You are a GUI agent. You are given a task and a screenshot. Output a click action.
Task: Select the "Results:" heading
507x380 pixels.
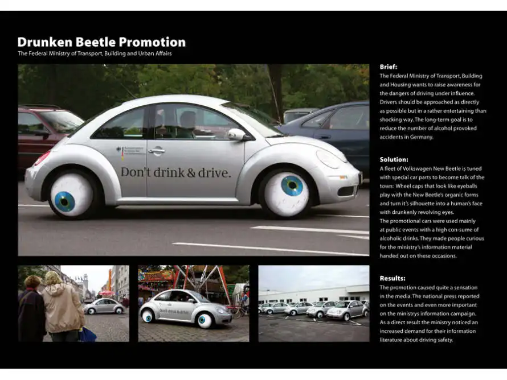(x=392, y=278)
